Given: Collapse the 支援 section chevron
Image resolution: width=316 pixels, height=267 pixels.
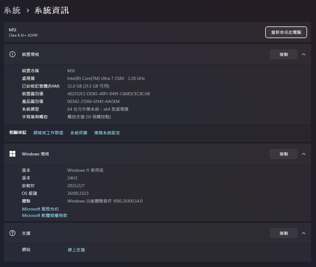Looking at the screenshot, I should 304,233.
